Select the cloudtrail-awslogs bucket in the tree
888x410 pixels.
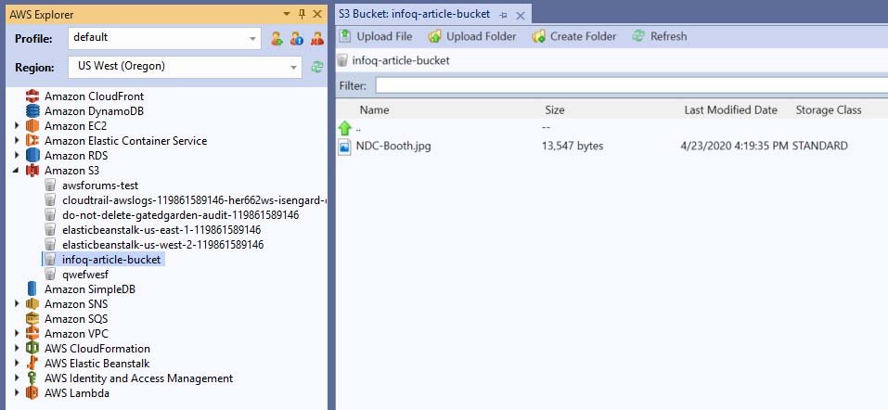[x=194, y=200]
